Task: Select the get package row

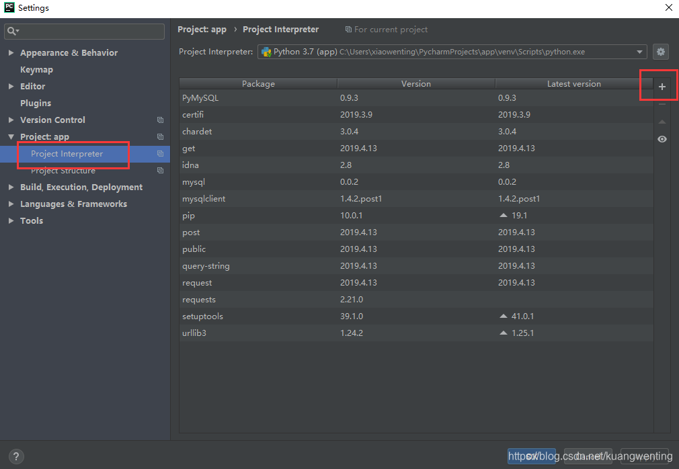Action: (416, 148)
